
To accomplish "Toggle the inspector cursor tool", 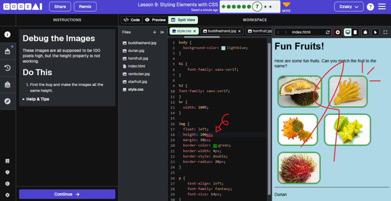I will (376, 32).
